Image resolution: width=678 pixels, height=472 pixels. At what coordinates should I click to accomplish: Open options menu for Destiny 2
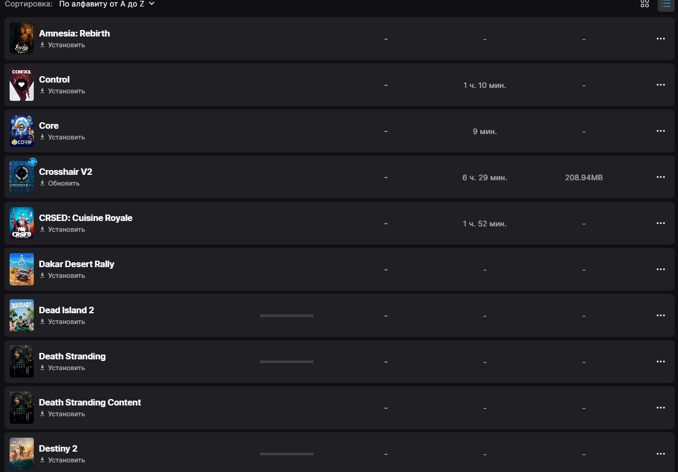point(661,454)
